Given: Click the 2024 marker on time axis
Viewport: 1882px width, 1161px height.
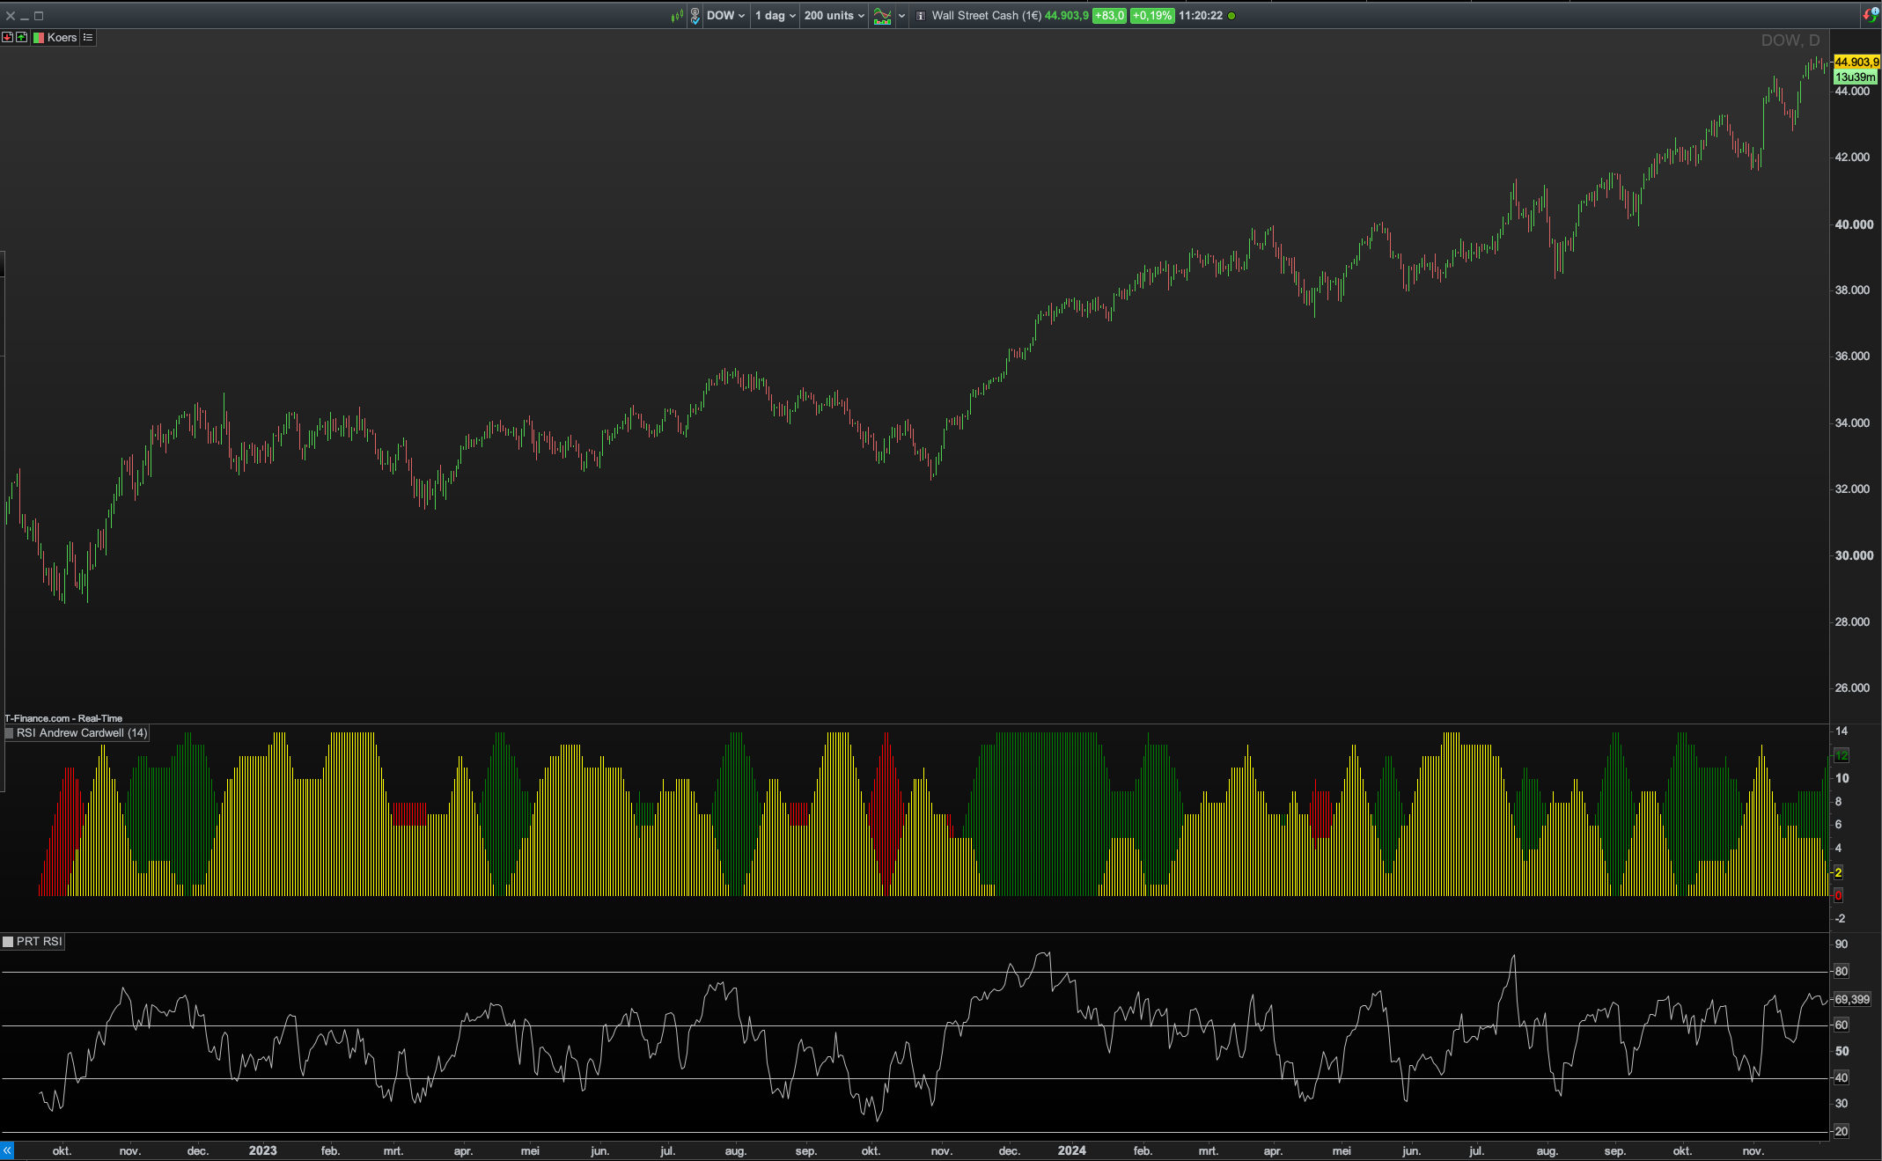Looking at the screenshot, I should 1071,1150.
